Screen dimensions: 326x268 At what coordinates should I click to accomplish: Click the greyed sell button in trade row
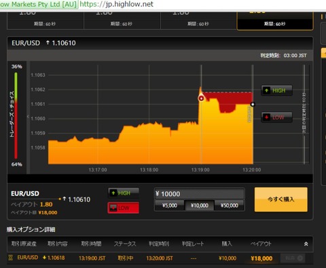point(293,258)
